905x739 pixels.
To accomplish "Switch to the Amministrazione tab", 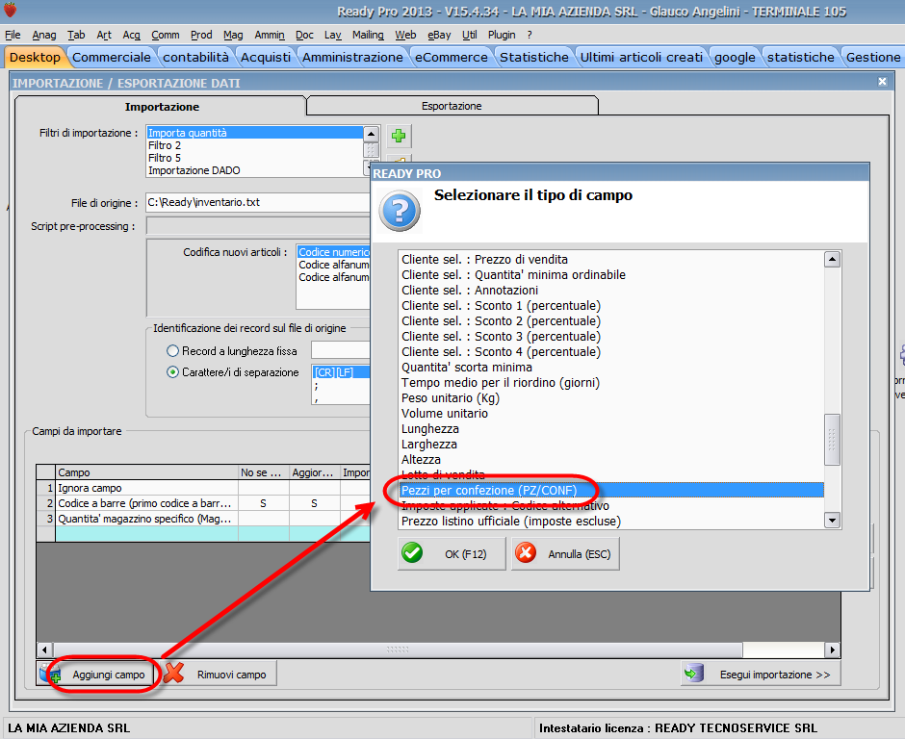I will (352, 57).
